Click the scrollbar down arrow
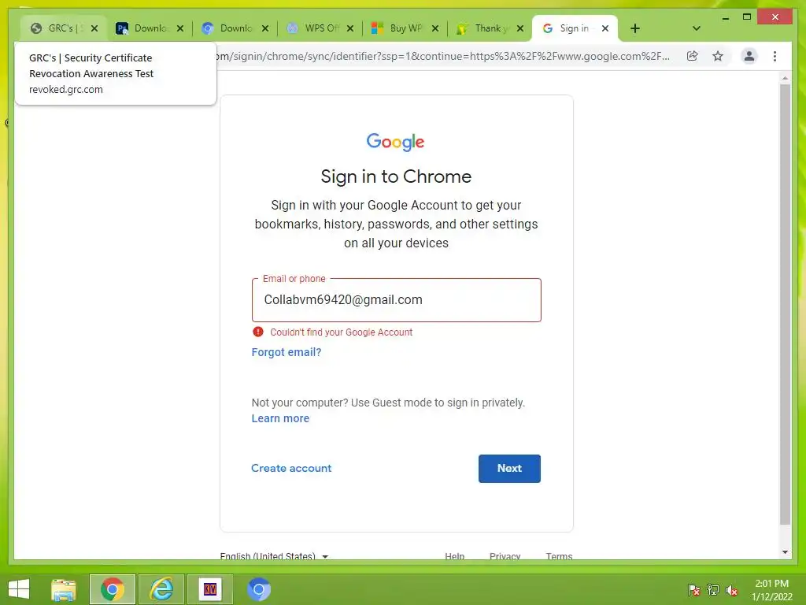806x605 pixels. click(x=785, y=552)
